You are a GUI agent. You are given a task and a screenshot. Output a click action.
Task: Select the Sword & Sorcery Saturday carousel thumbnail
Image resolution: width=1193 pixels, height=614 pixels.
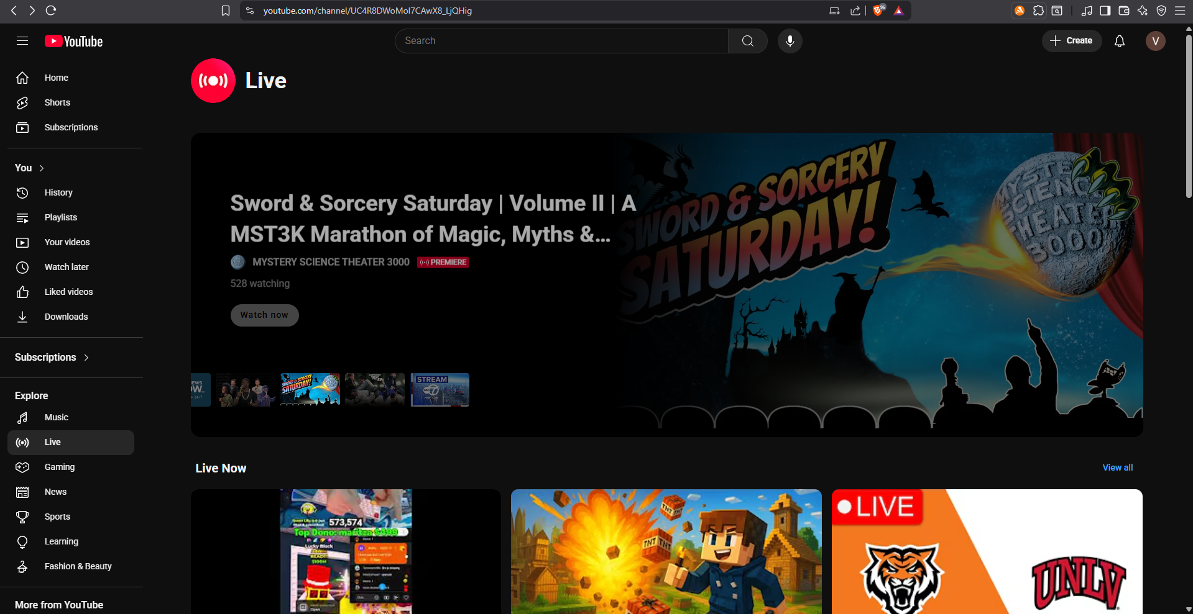click(x=310, y=390)
